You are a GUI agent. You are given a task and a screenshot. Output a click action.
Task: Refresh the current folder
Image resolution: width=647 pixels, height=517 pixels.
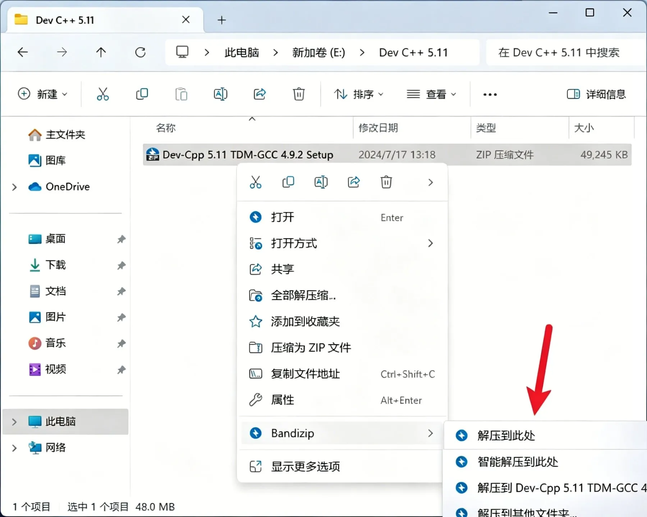(x=140, y=52)
